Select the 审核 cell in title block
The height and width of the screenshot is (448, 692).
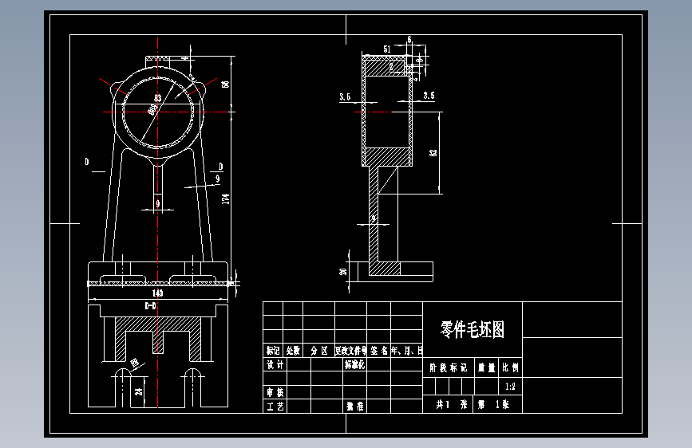coord(275,392)
